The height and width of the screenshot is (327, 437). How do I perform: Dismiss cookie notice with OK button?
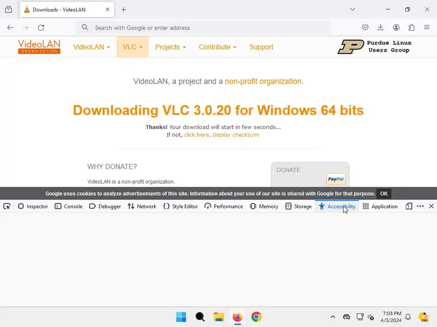(x=384, y=194)
